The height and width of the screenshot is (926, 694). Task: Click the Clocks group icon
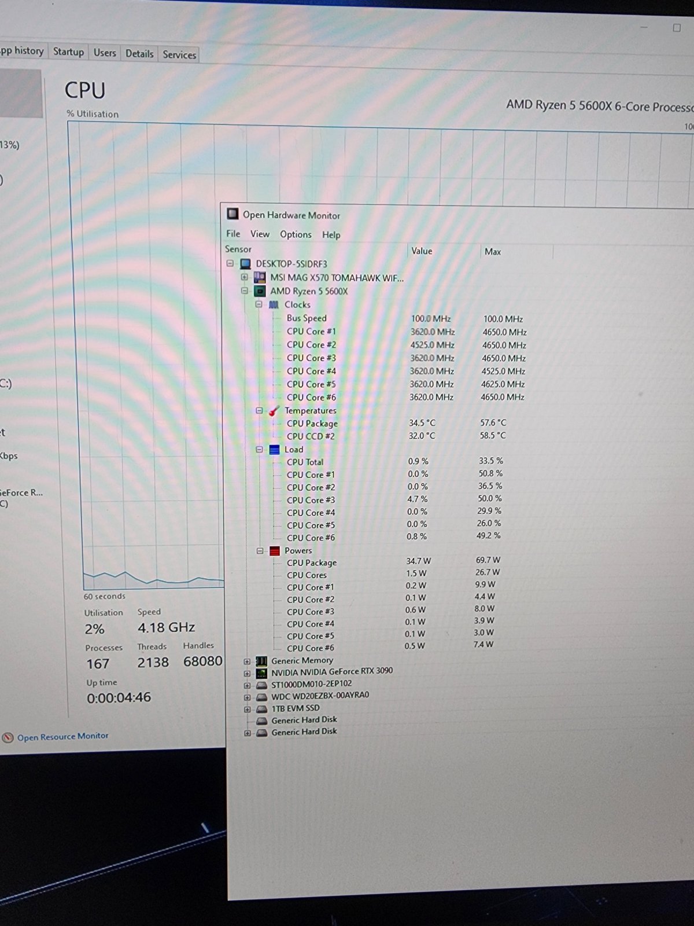274,304
